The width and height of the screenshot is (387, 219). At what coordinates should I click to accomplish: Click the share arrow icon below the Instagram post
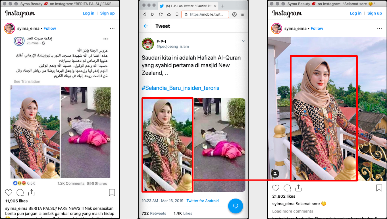(31, 193)
